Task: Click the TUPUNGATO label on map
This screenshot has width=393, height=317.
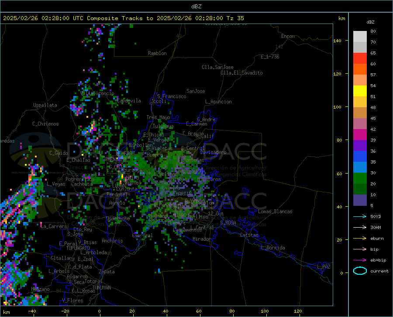Action: click(78, 248)
